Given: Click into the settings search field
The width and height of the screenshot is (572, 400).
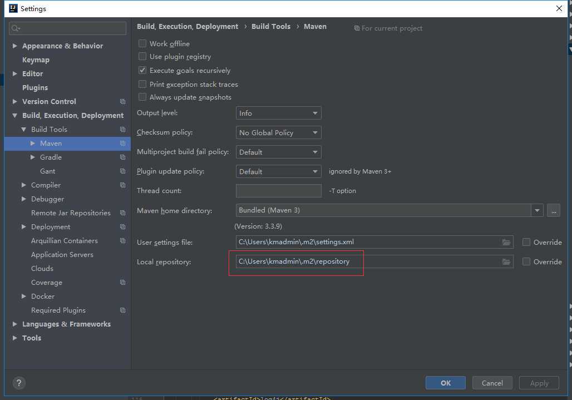Looking at the screenshot, I should coord(67,28).
